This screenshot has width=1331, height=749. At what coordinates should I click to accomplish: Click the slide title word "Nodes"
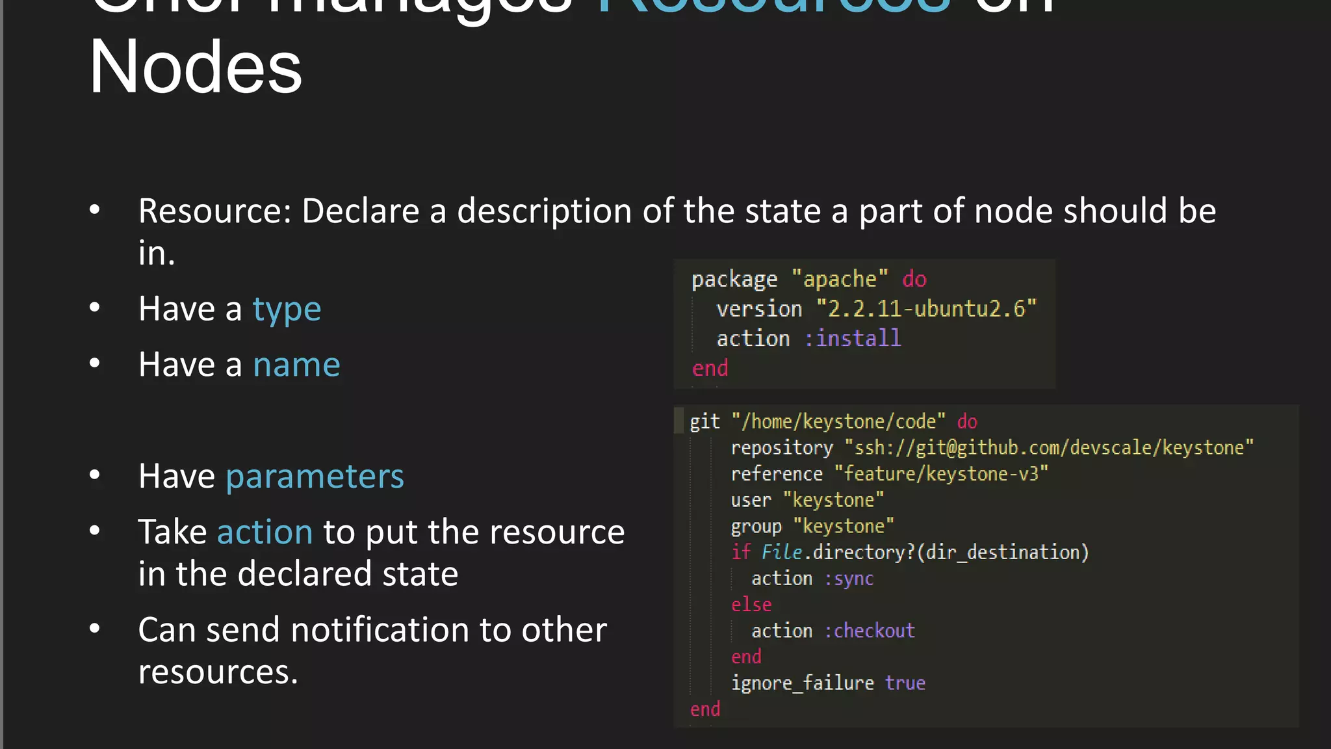(196, 67)
